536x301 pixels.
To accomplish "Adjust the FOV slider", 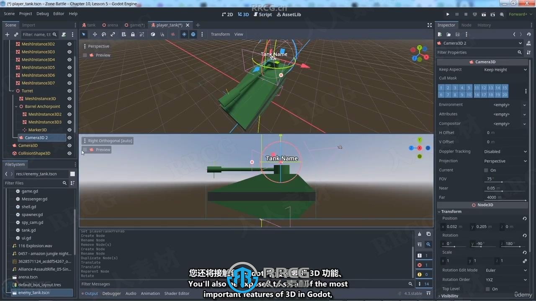I will [x=505, y=182].
